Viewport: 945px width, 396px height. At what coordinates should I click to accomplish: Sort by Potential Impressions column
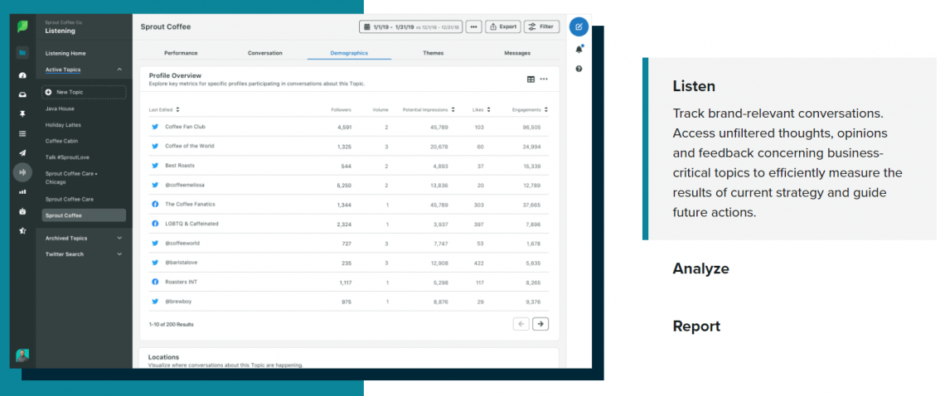429,109
